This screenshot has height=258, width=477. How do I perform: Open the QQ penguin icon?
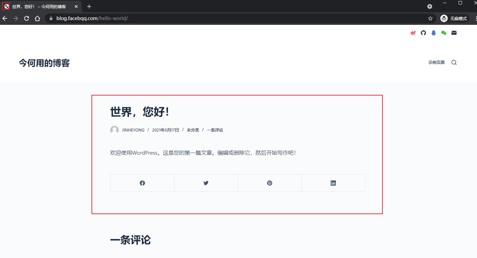[433, 33]
